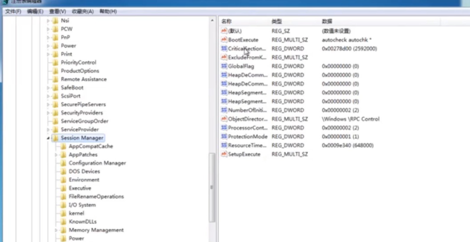470x242 pixels.
Task: Click the GlobalFlag data 0x00000000 (0)
Action: (x=340, y=66)
